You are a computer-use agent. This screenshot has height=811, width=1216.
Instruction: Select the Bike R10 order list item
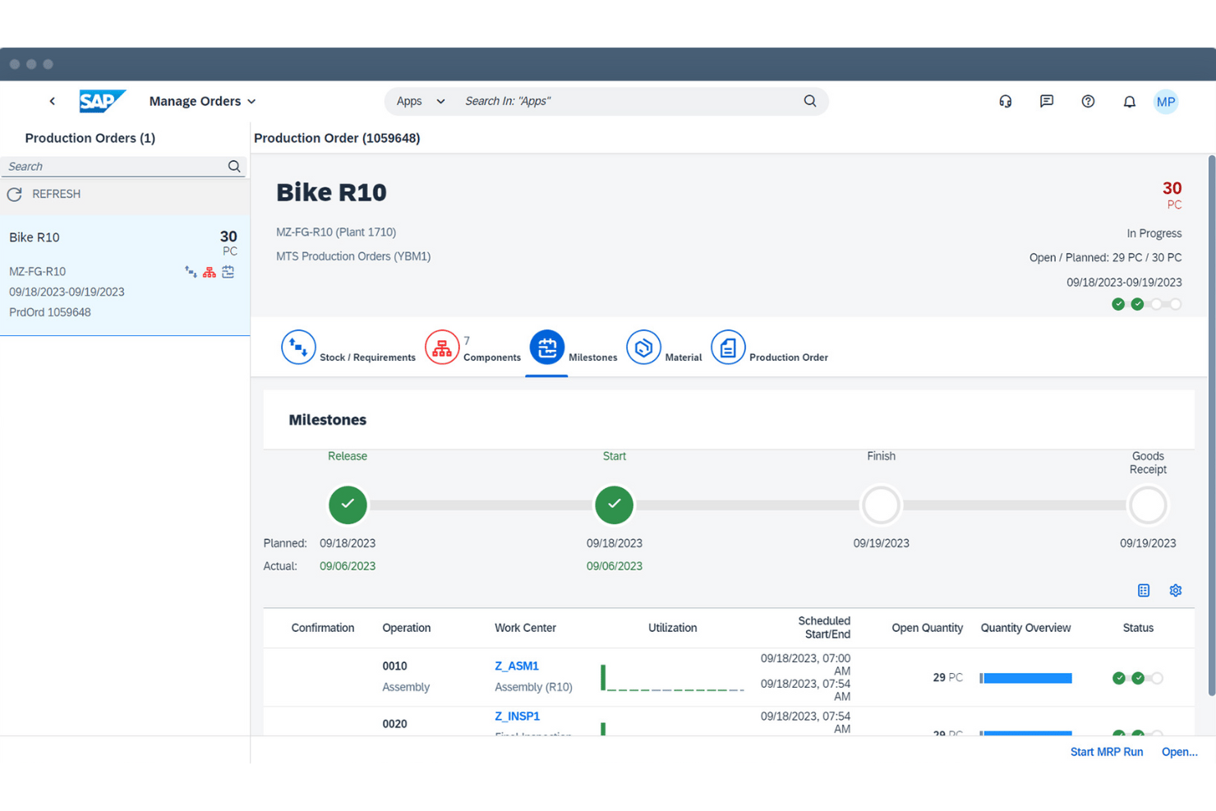click(x=125, y=274)
